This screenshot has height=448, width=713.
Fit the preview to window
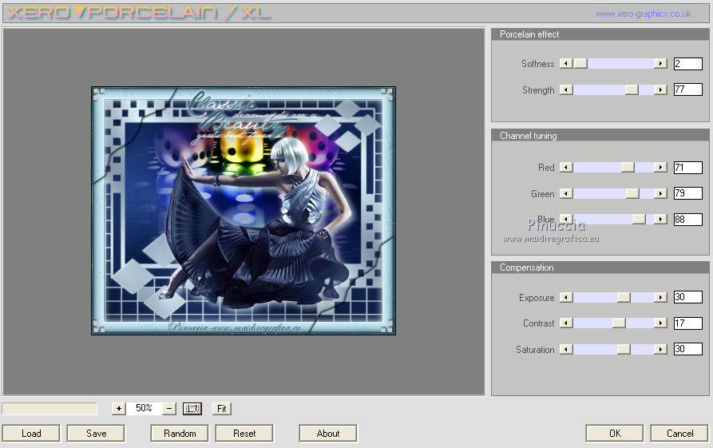pos(222,408)
